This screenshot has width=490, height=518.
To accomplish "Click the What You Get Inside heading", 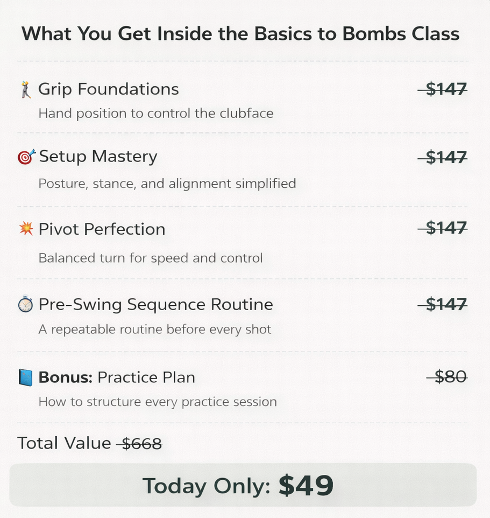I will point(240,34).
